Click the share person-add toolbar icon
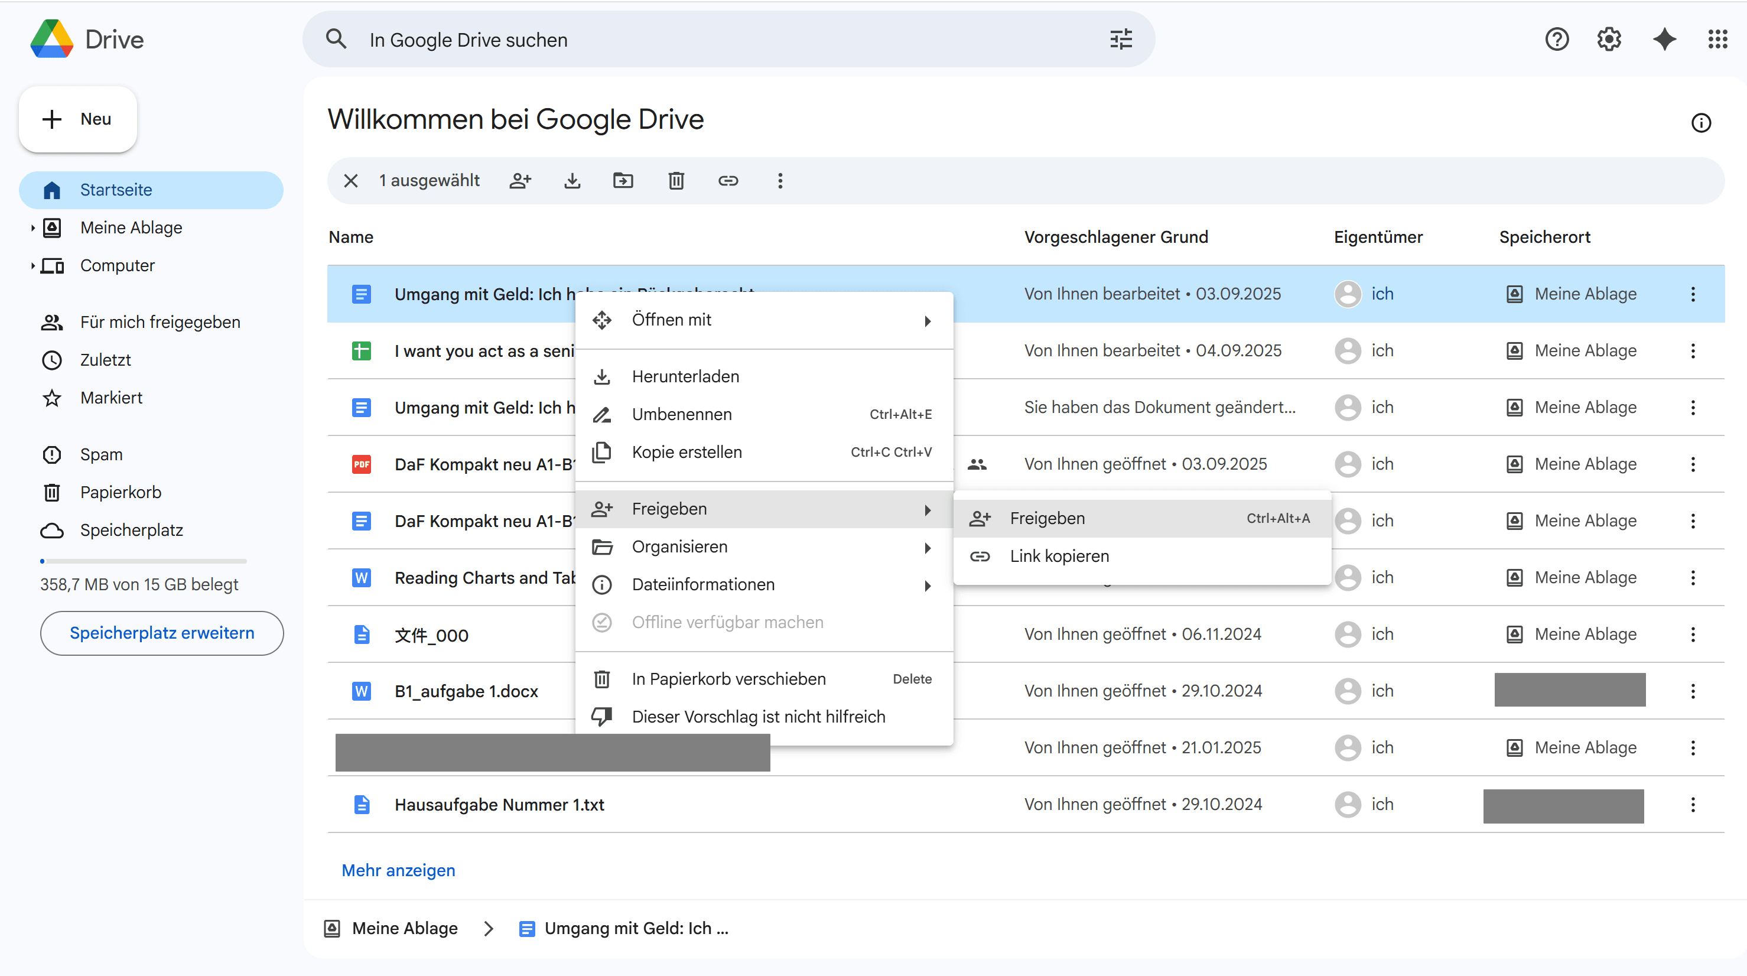Screen dimensions: 1747x976 click(x=520, y=180)
